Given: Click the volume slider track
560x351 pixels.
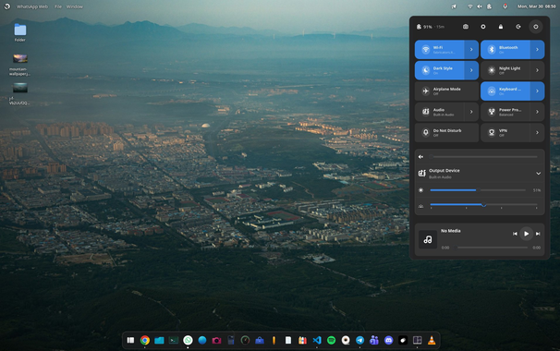Looking at the screenshot, I should pyautogui.click(x=484, y=157).
